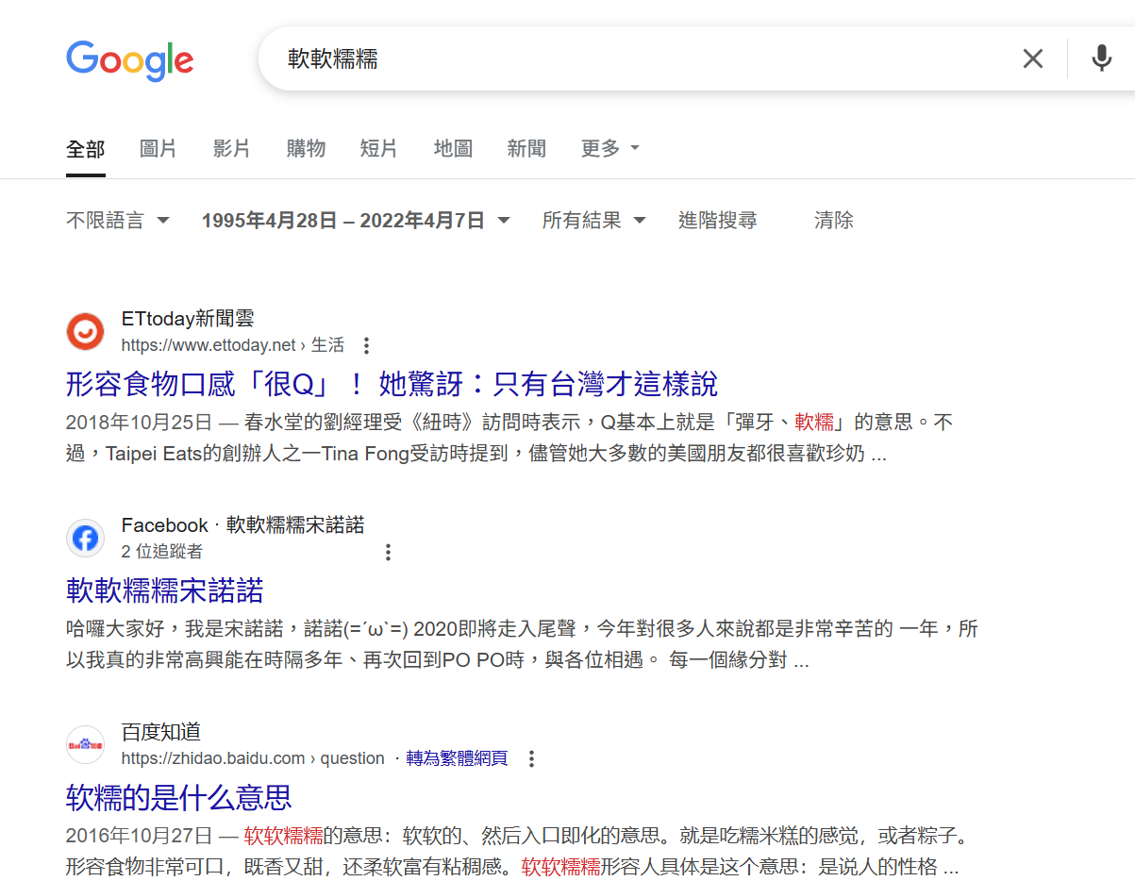The width and height of the screenshot is (1135, 881).
Task: Open the three-dot menu for the ETtoday result
Action: (x=367, y=345)
